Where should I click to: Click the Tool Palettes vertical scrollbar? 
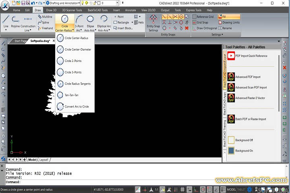pyautogui.click(x=279, y=83)
